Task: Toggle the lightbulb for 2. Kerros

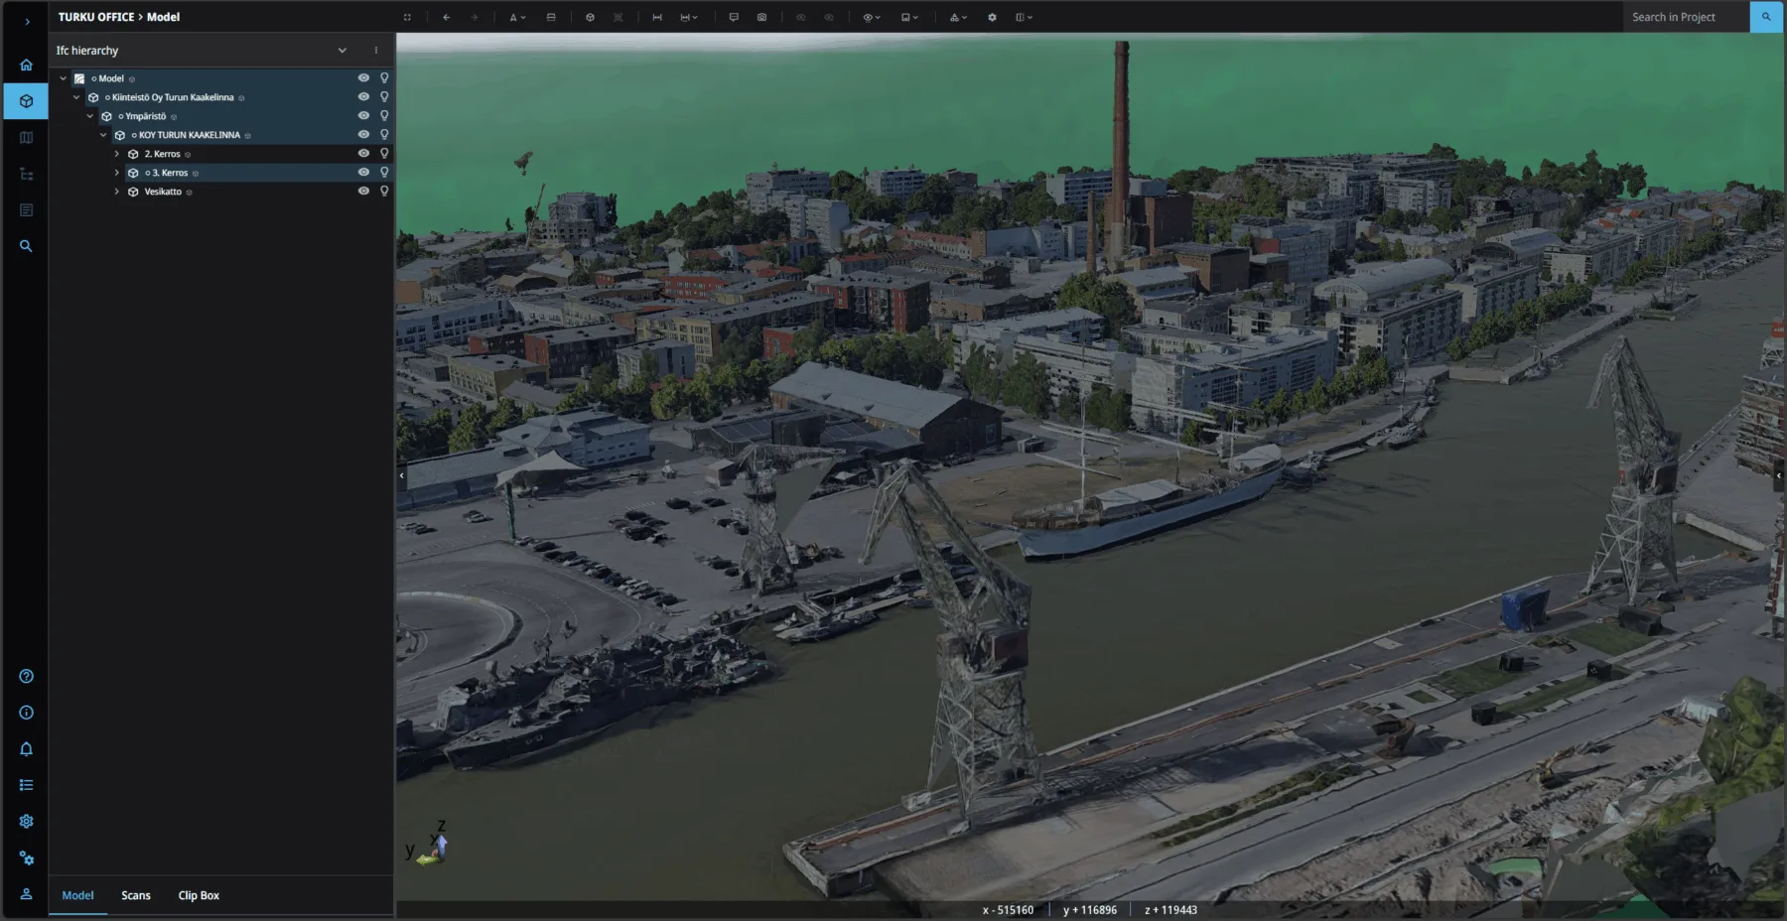Action: pyautogui.click(x=385, y=153)
